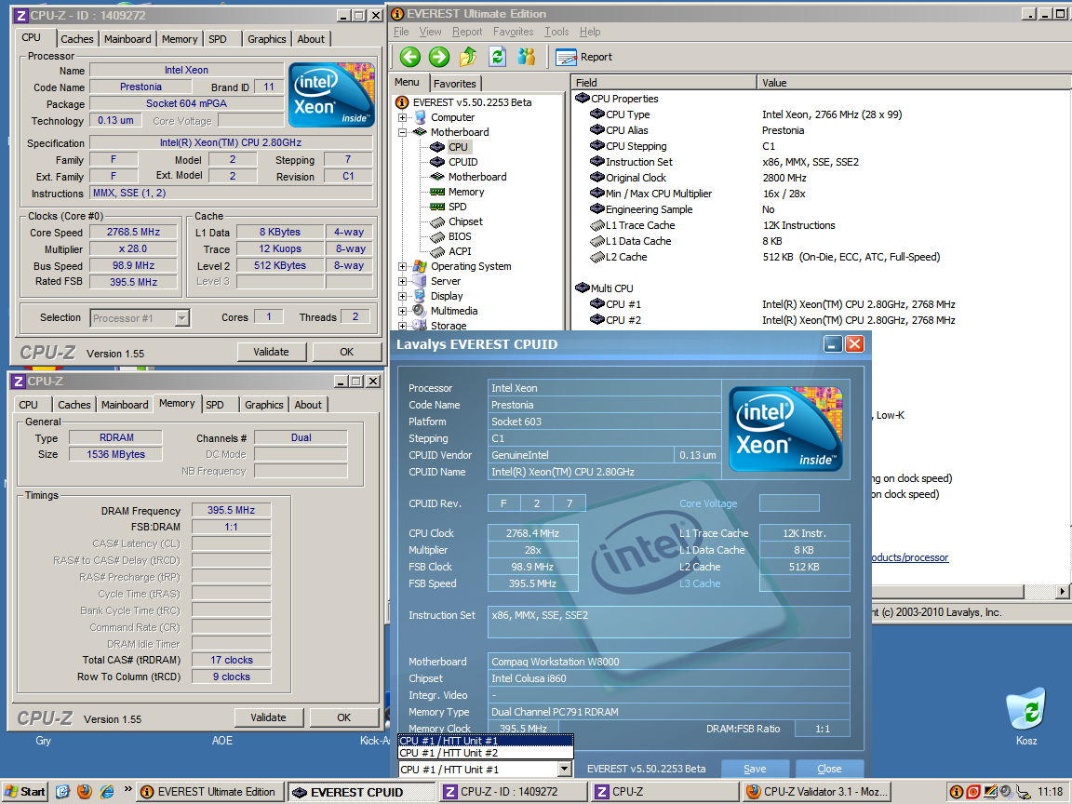Switch to Memory tab in top CPU-Z window
Image resolution: width=1072 pixels, height=804 pixels.
pyautogui.click(x=179, y=39)
